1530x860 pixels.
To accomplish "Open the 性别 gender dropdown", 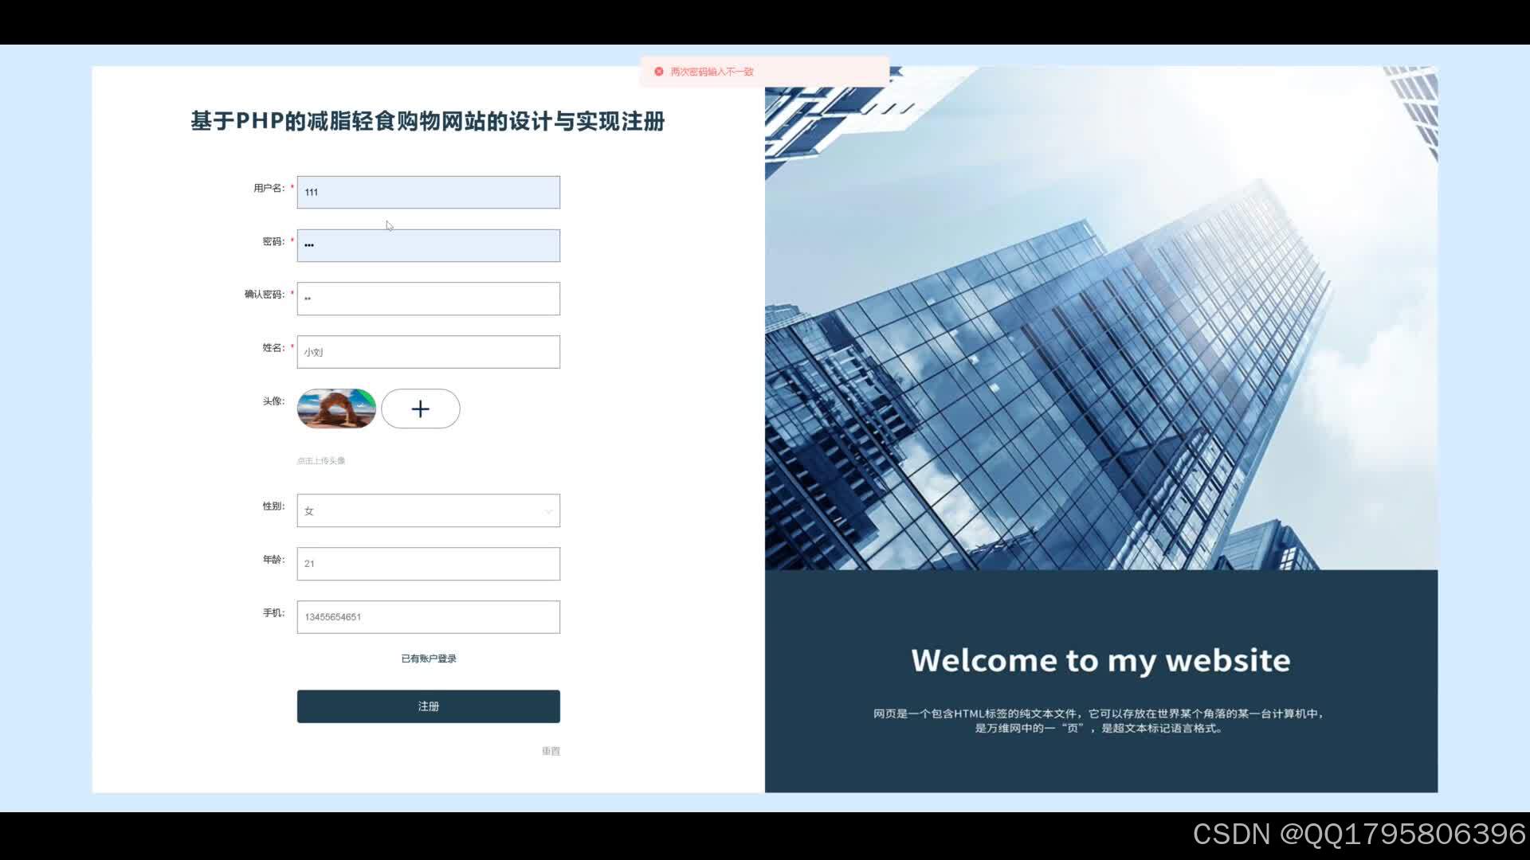I will [x=428, y=510].
